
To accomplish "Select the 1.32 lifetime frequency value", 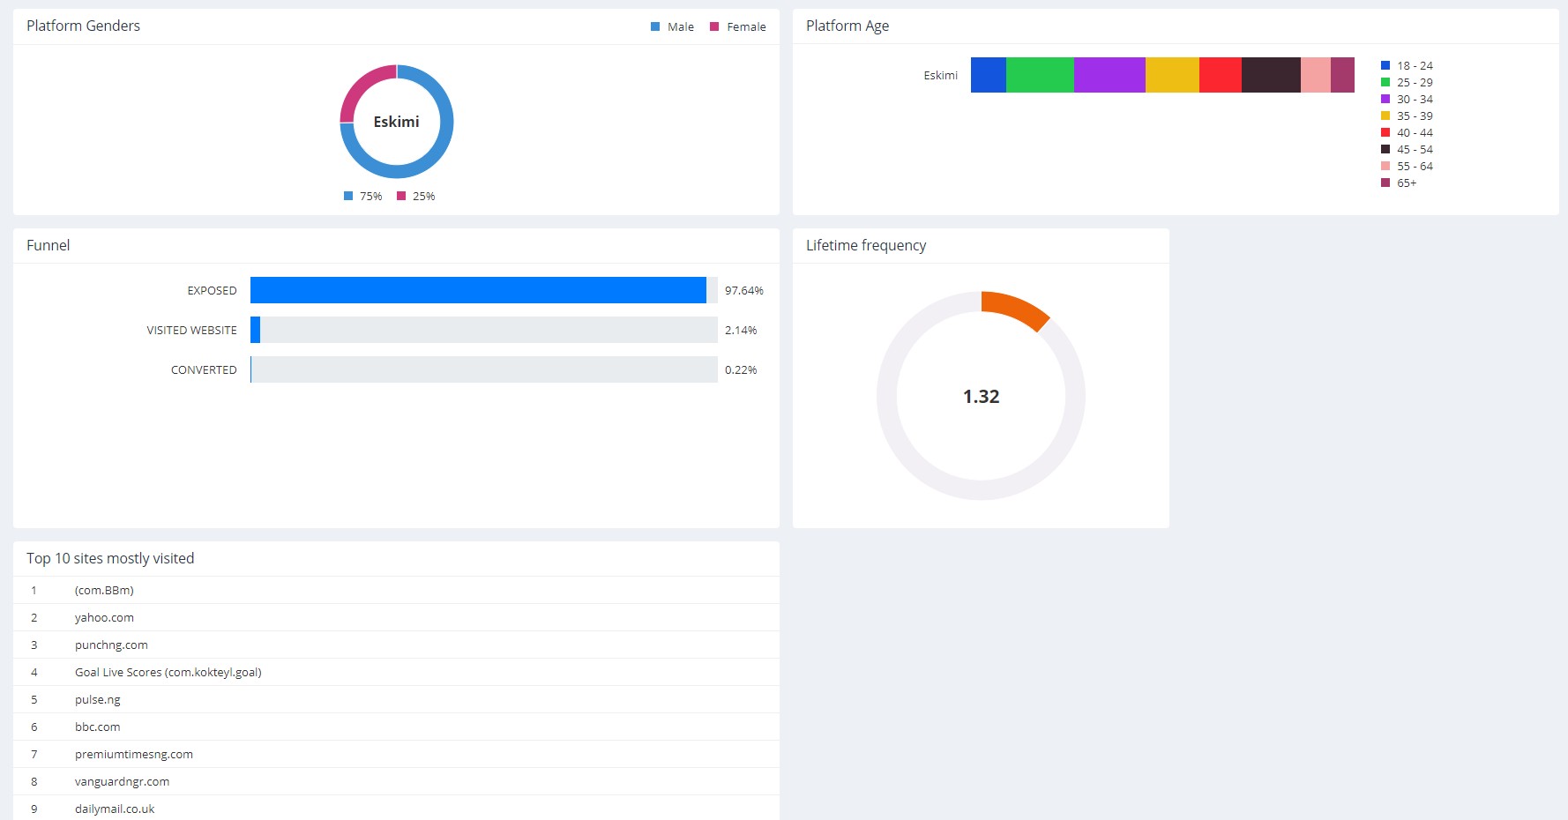I will (x=981, y=397).
